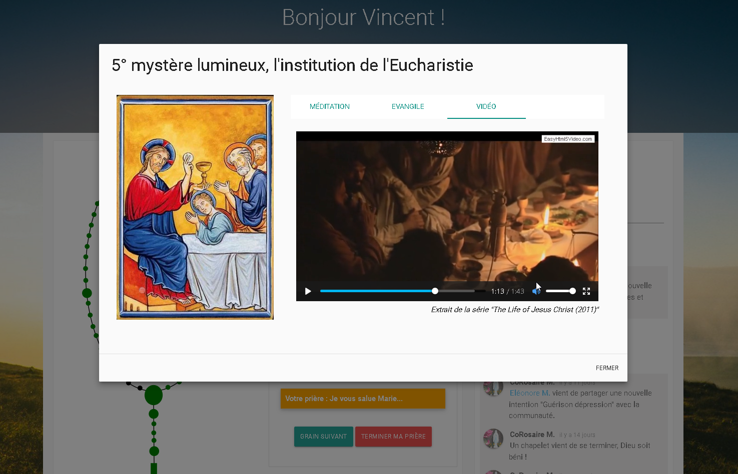Screen dimensions: 738x474
Task: Switch to the MÉDITATION tab
Action: click(330, 106)
